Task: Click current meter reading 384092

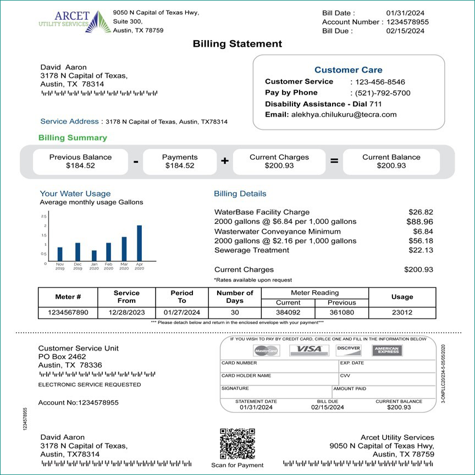Action: (288, 312)
